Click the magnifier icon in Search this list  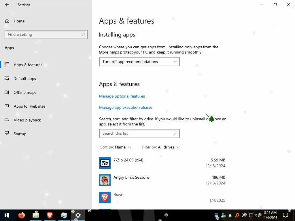point(175,134)
